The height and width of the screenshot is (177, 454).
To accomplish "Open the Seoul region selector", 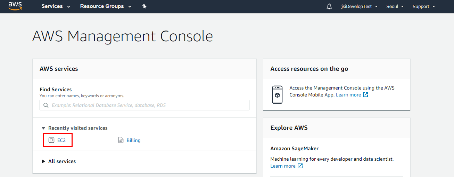I will tap(395, 7).
